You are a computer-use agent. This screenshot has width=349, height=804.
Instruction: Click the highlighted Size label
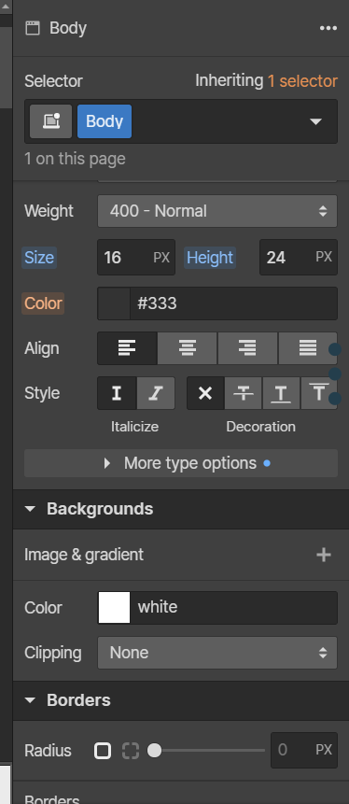39,258
